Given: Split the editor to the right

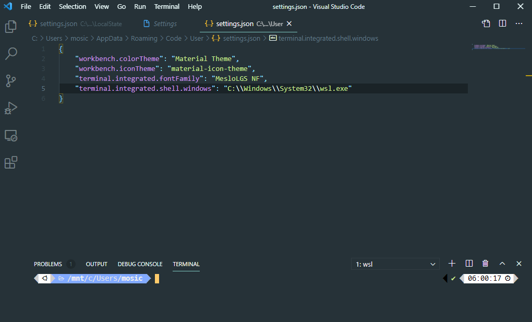Looking at the screenshot, I should click(x=502, y=23).
